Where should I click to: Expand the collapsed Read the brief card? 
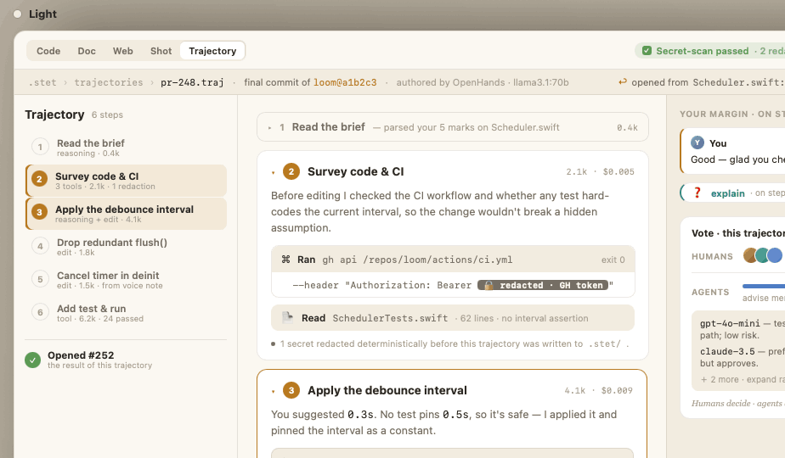point(269,128)
